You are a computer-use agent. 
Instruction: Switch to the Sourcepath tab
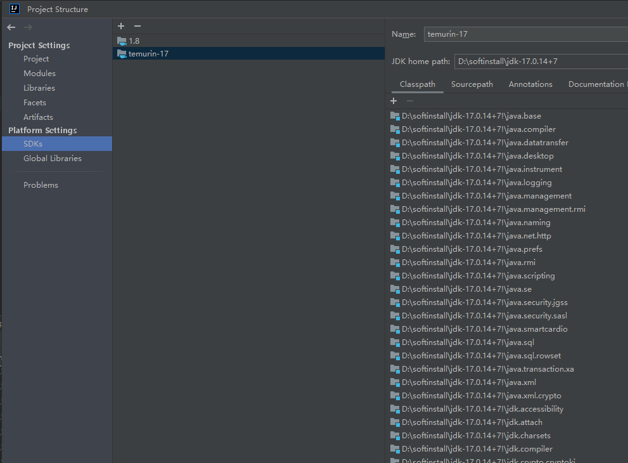[x=472, y=84]
